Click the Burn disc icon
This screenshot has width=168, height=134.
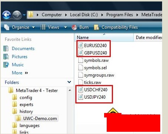pos(74,27)
